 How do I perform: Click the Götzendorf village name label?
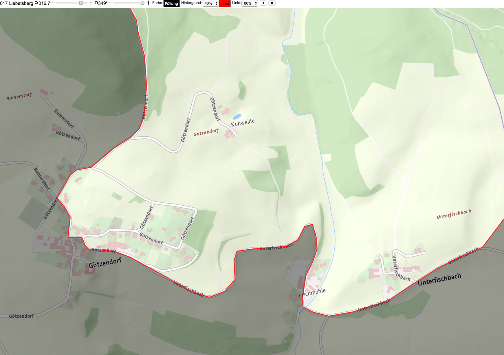click(105, 263)
